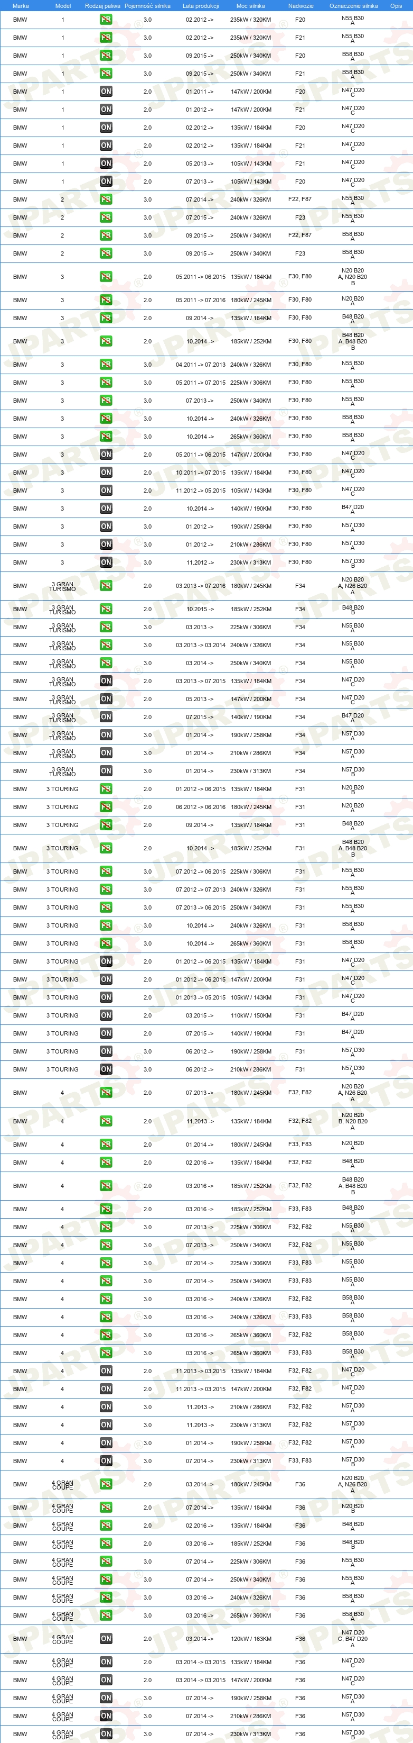The height and width of the screenshot is (1743, 413).
Task: Click the '03.2013 -> 07.2016' date cell
Action: pos(201,586)
